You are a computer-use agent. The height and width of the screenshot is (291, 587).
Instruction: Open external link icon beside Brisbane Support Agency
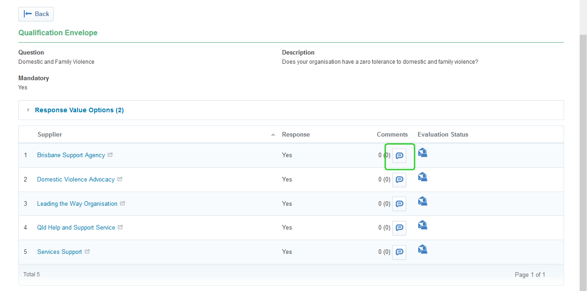[110, 155]
